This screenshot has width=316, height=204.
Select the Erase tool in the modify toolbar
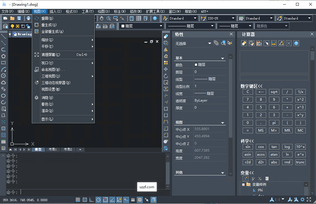166,36
